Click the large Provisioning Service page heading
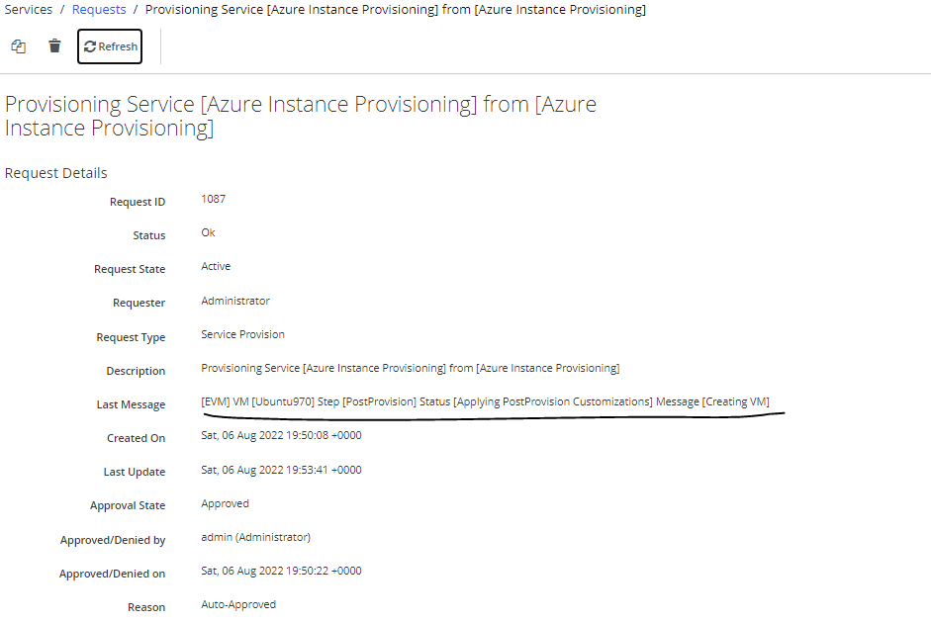 click(301, 116)
